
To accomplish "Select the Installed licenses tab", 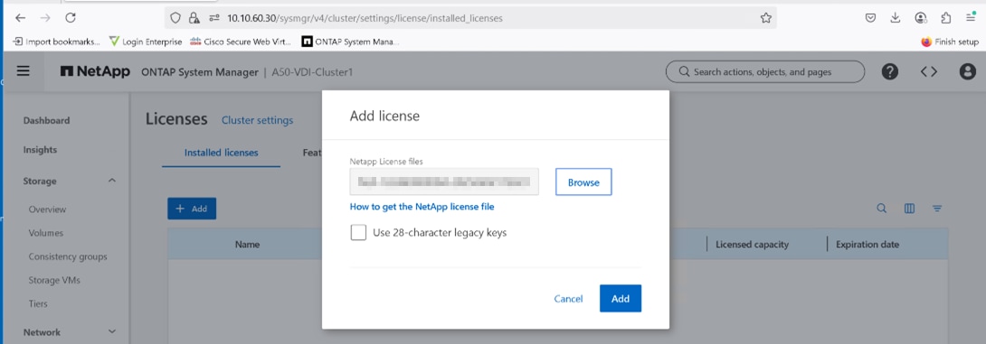I will pos(221,153).
